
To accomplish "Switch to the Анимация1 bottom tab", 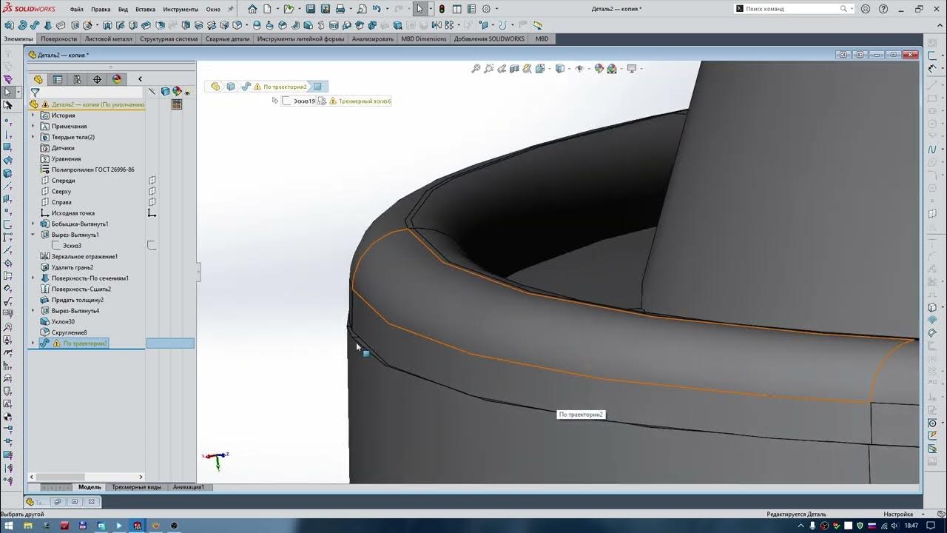I will 188,487.
